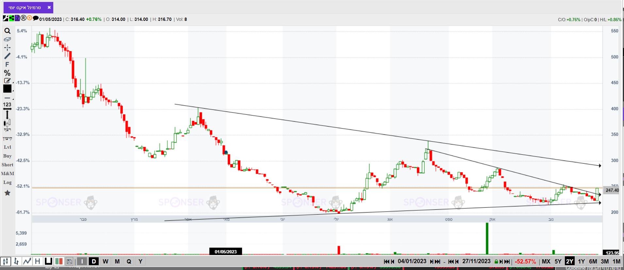Activate the crosshair cursor tool
Image resolution: width=624 pixels, height=270 pixels.
[7, 48]
